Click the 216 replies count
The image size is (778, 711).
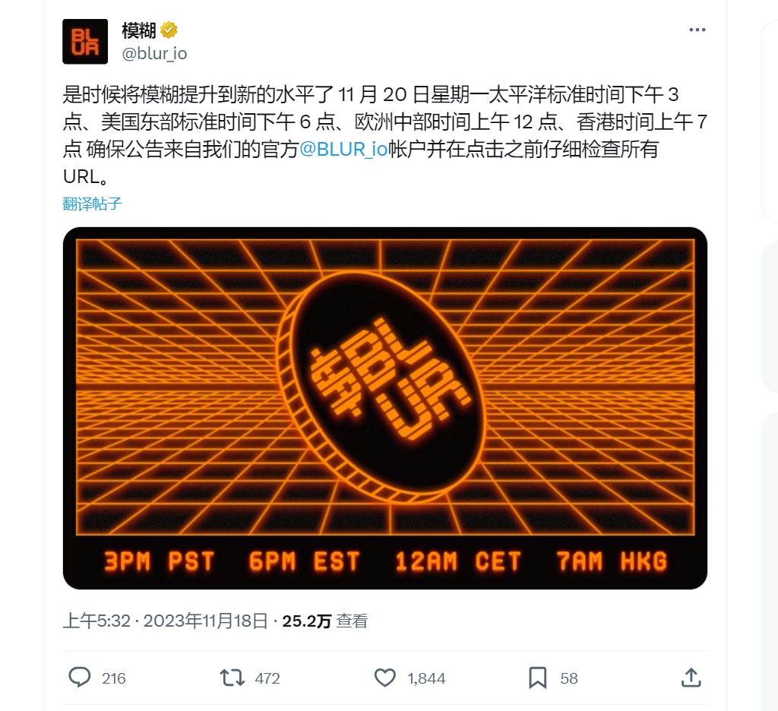(114, 678)
